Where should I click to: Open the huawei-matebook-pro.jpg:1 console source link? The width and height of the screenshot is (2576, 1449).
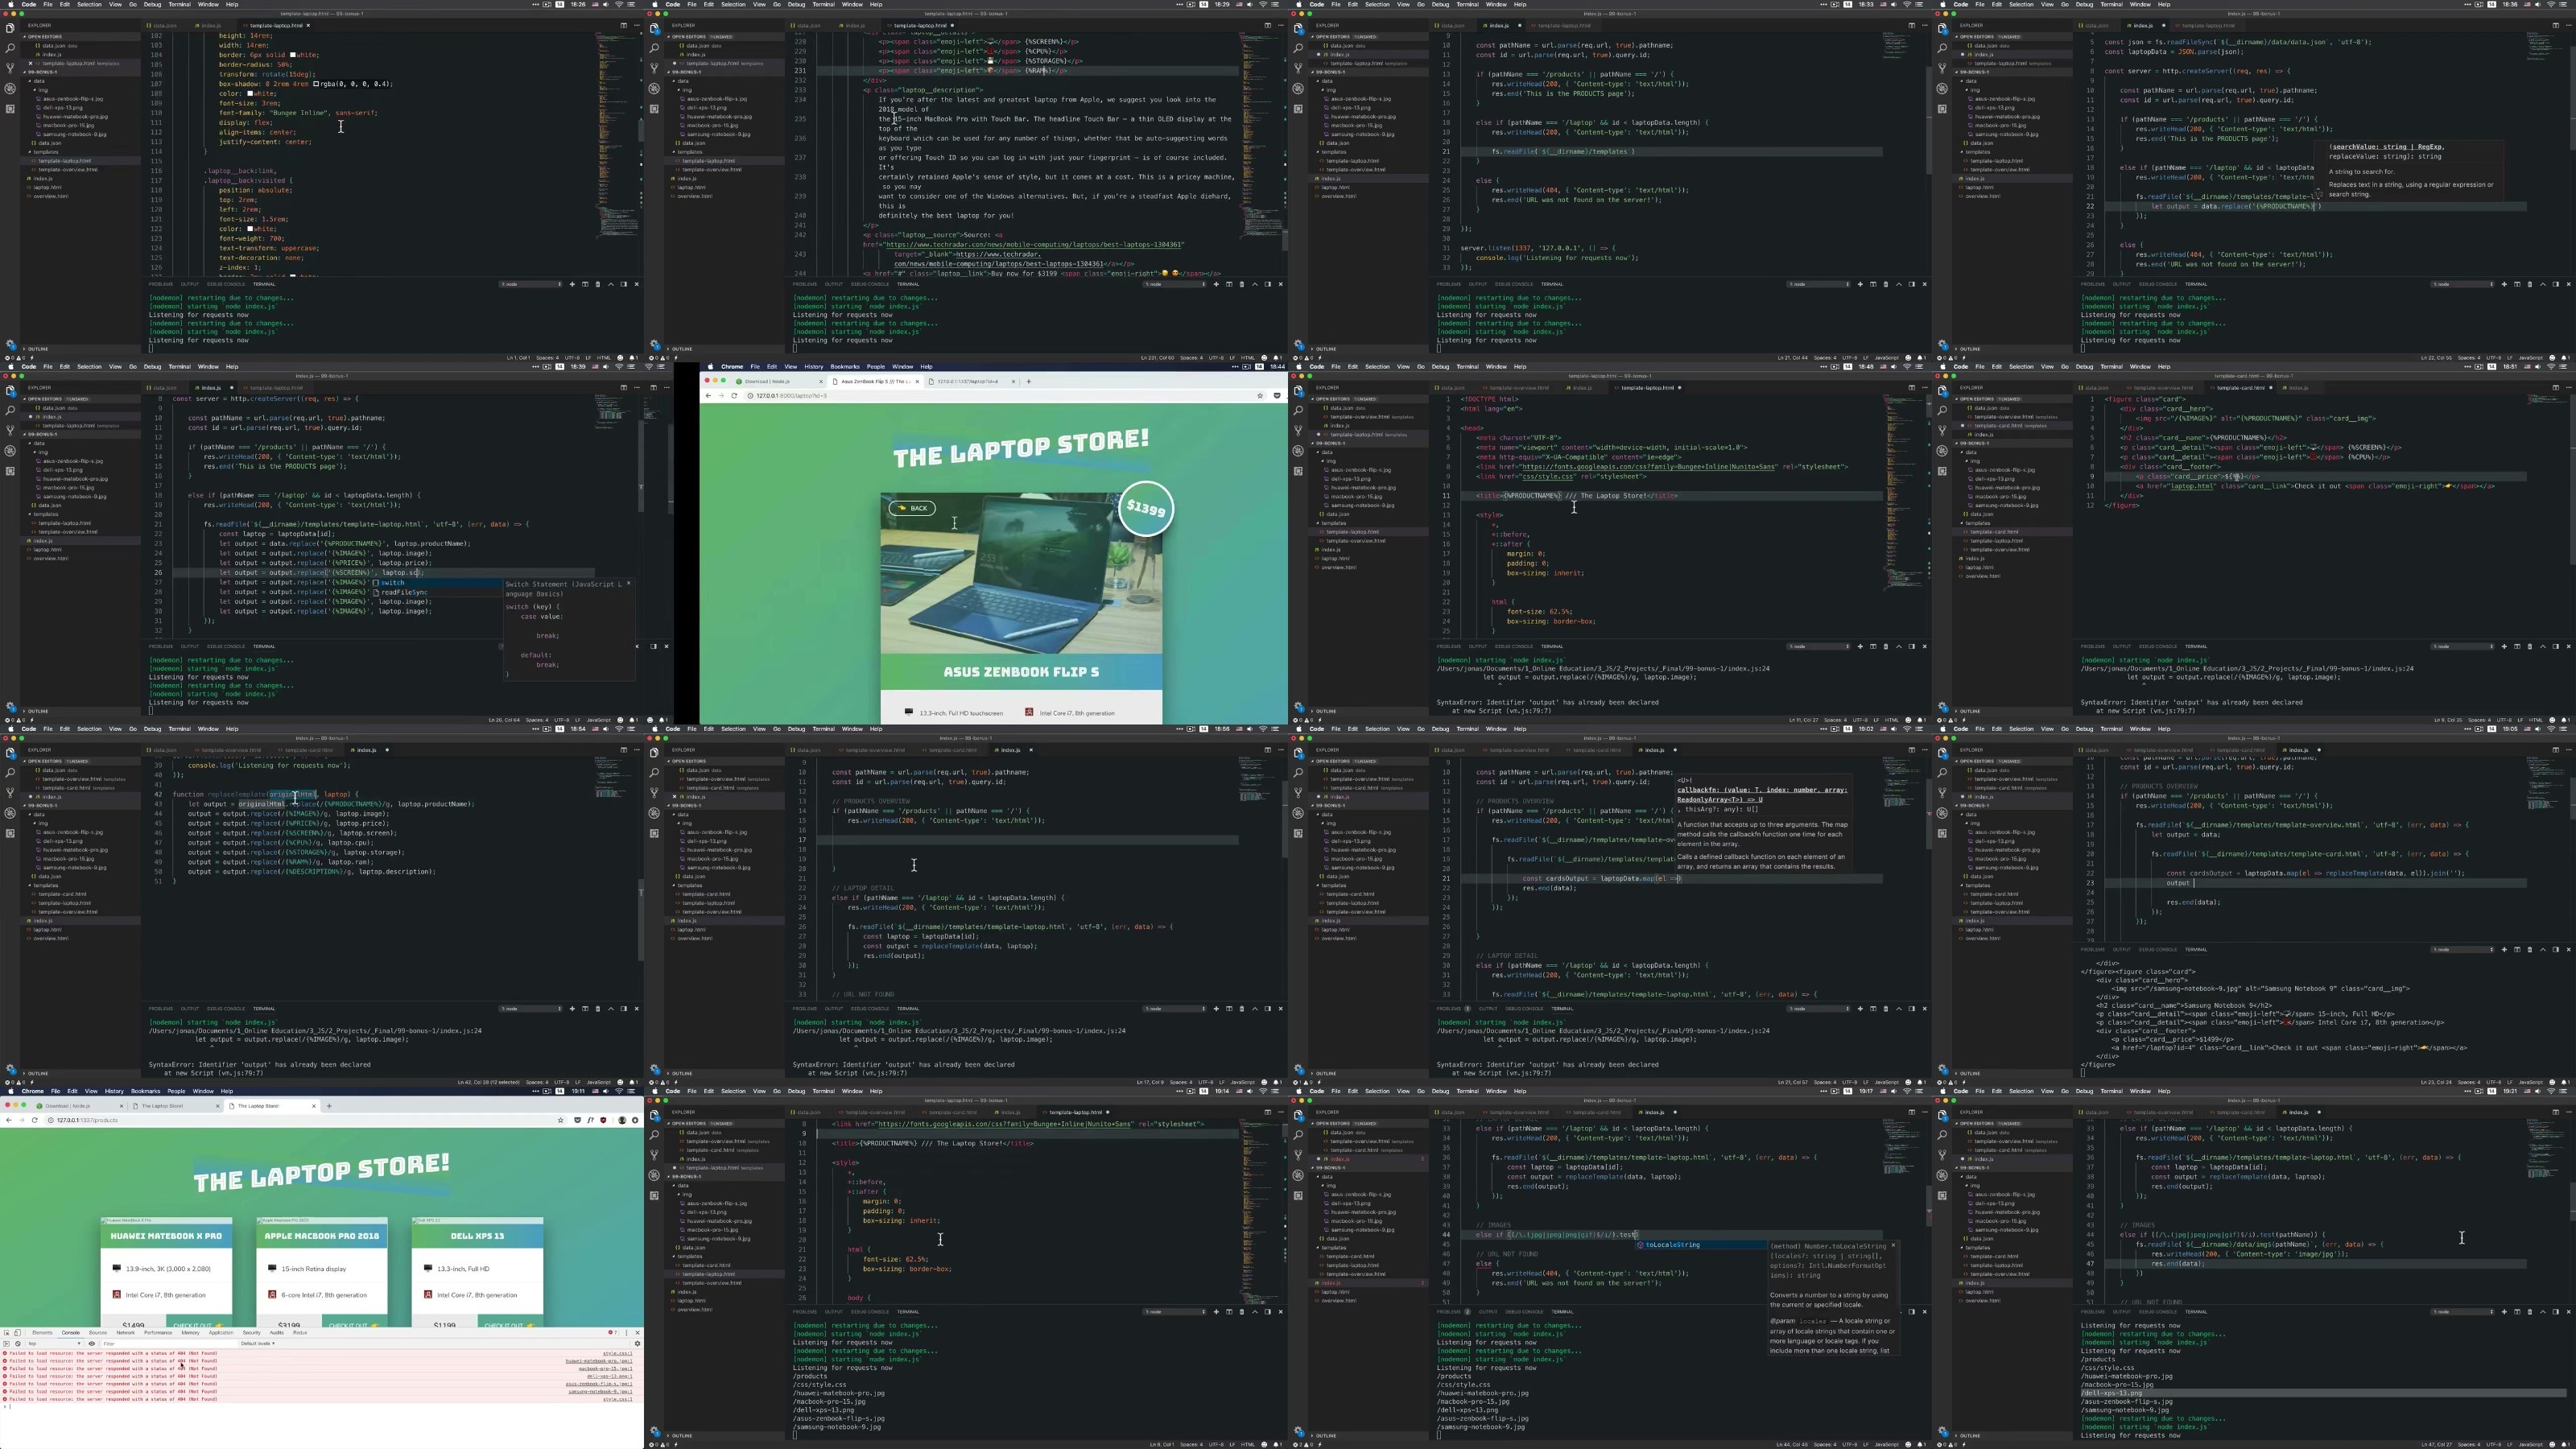(599, 1361)
